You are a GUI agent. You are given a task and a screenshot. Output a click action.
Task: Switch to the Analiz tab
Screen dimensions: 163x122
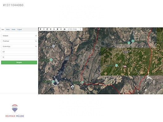[13, 30]
